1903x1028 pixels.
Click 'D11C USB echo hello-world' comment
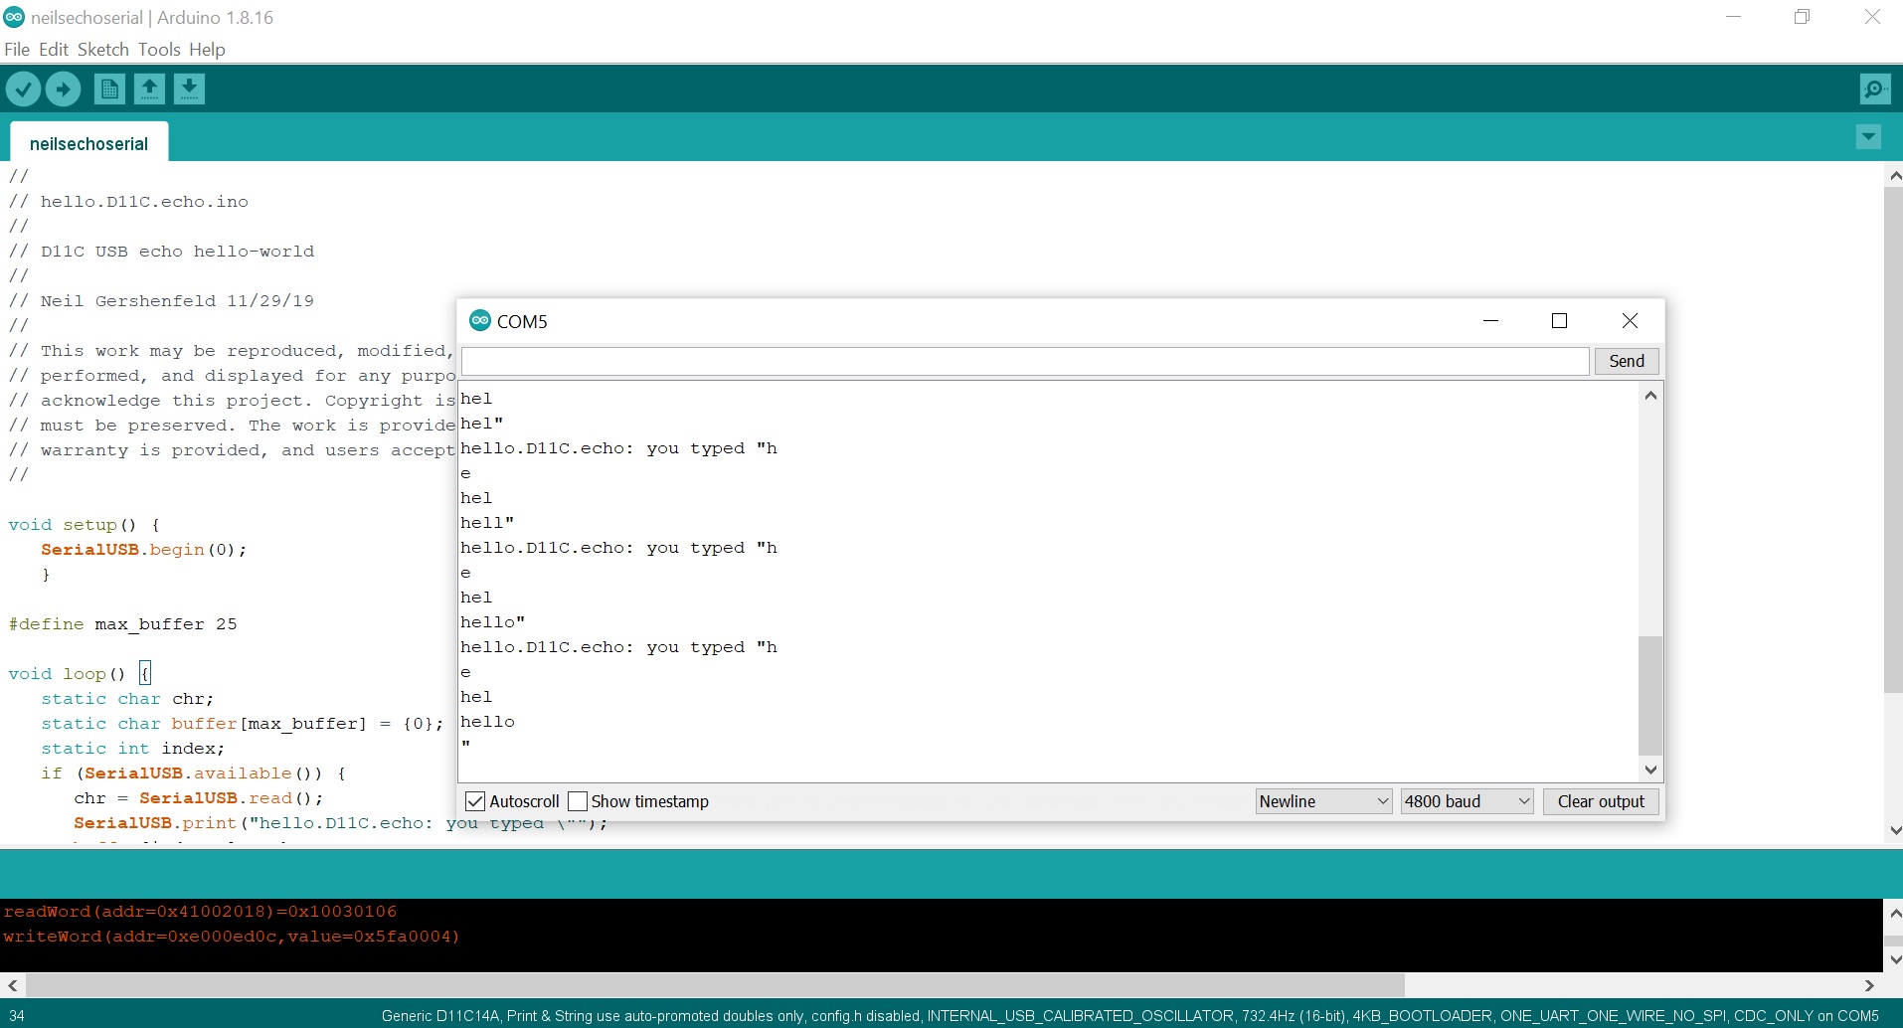click(x=161, y=252)
